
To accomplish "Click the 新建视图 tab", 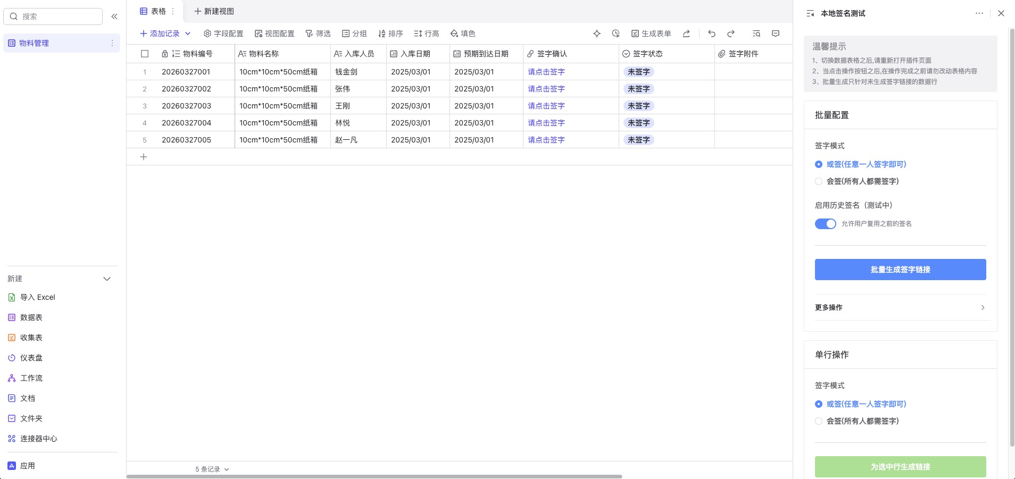I will pos(214,11).
